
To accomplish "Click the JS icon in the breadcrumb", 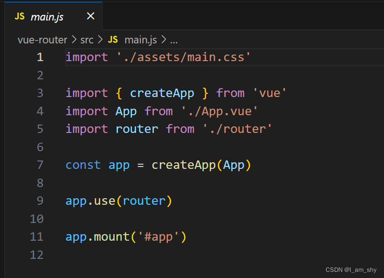I will pos(113,40).
